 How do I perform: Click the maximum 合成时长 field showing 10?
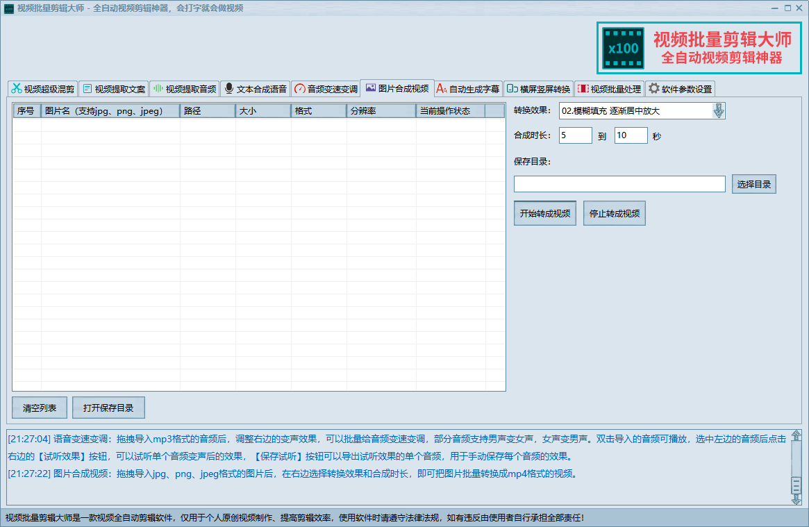click(x=631, y=135)
